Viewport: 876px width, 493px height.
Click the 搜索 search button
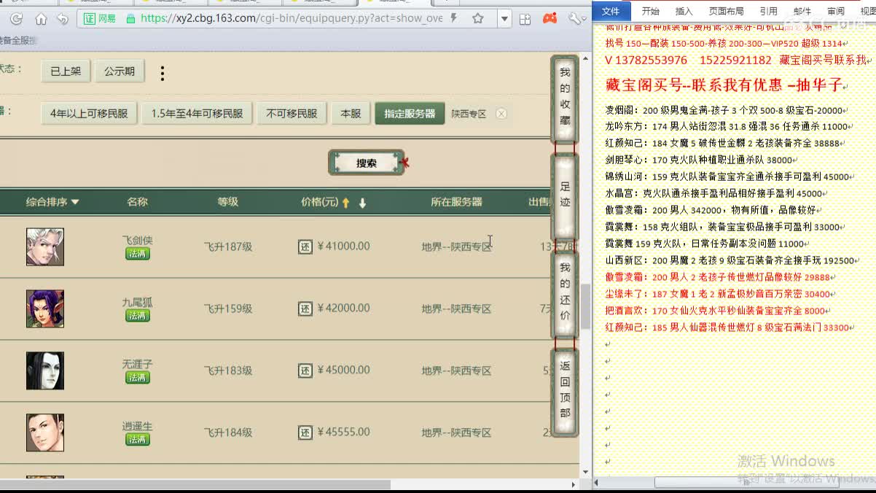pos(366,163)
